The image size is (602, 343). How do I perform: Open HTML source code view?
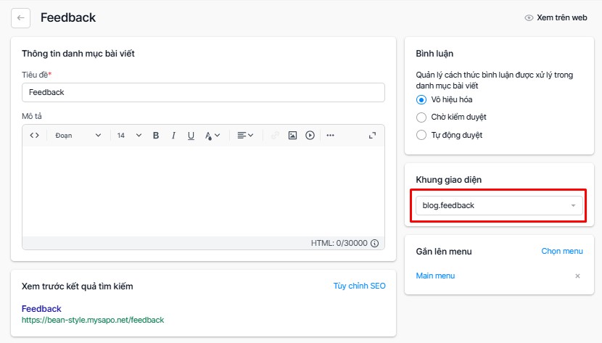click(35, 135)
